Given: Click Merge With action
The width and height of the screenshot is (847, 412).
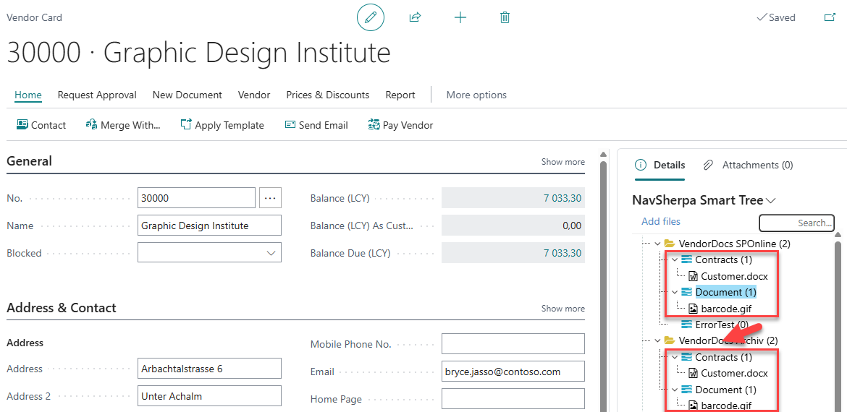Looking at the screenshot, I should point(123,125).
